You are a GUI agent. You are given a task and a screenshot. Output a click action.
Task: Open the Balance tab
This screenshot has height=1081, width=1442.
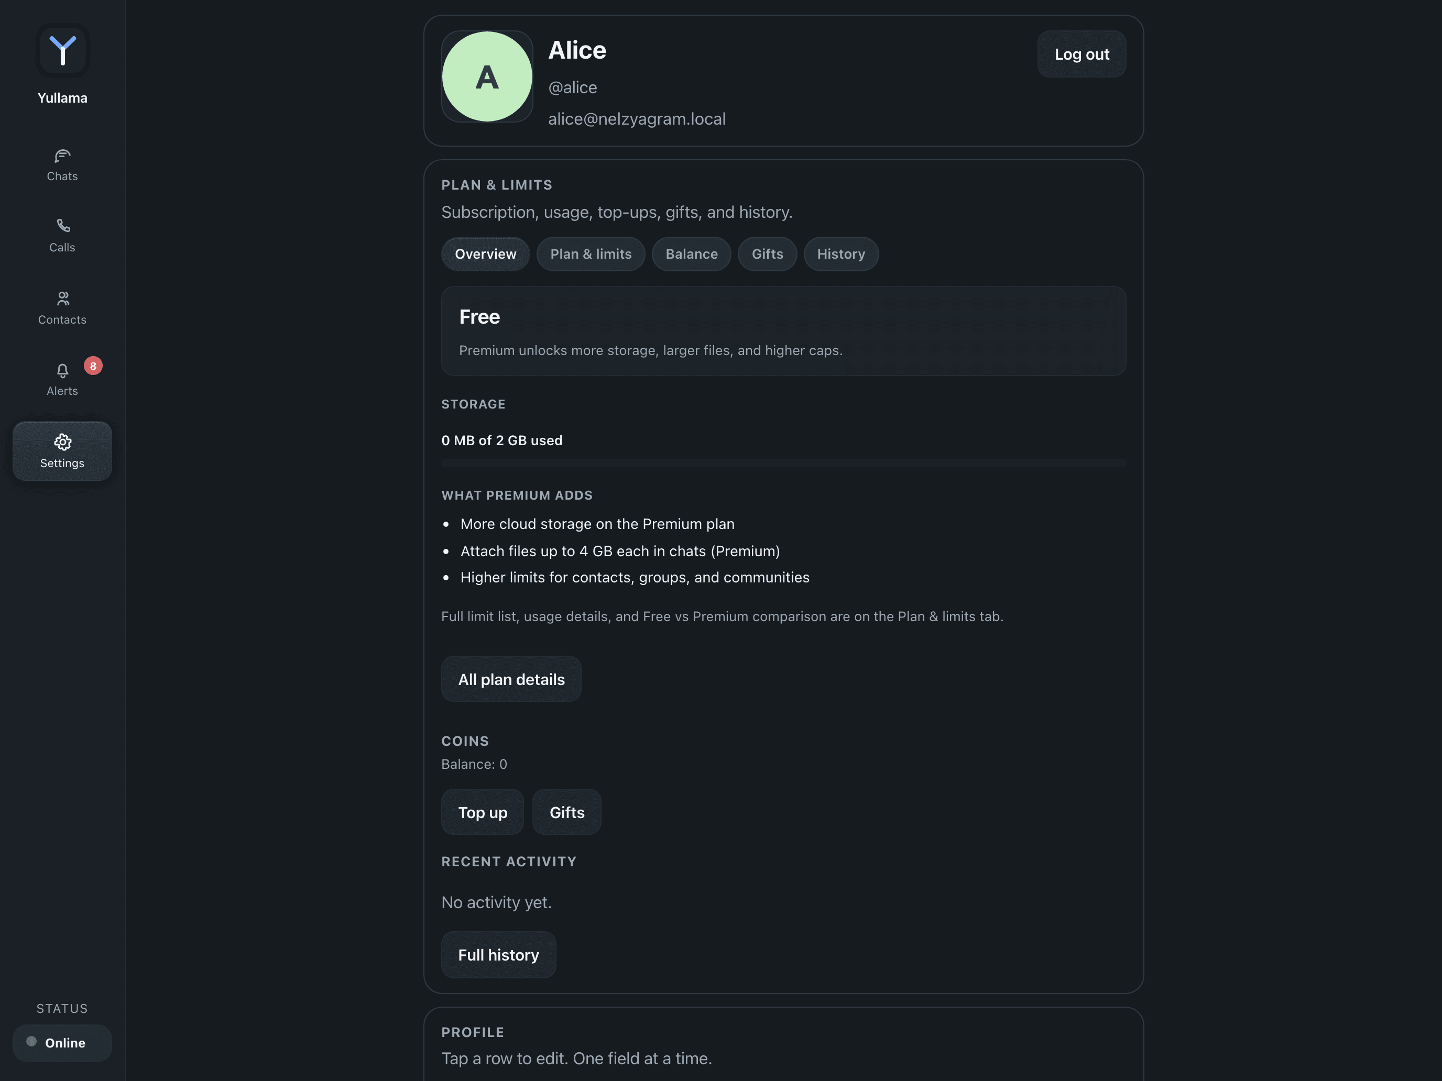(692, 254)
